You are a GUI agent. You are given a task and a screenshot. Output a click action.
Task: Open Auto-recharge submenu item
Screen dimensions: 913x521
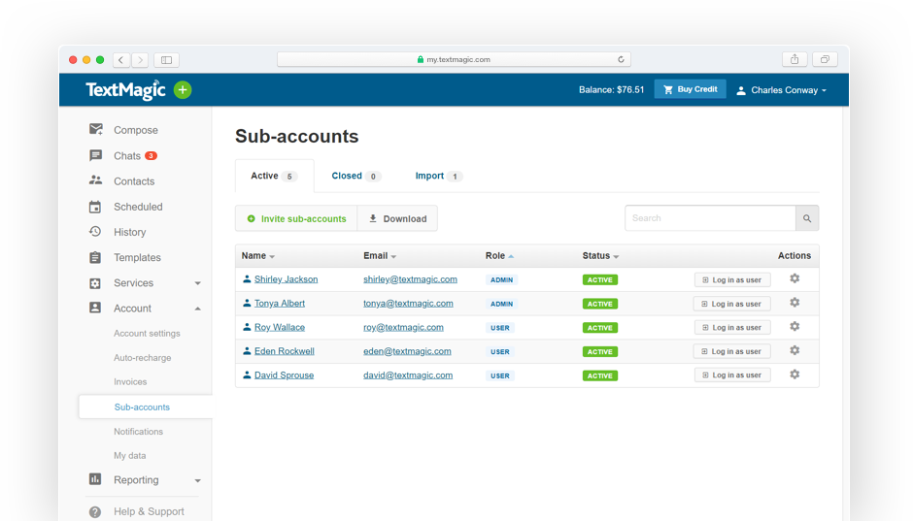click(142, 358)
